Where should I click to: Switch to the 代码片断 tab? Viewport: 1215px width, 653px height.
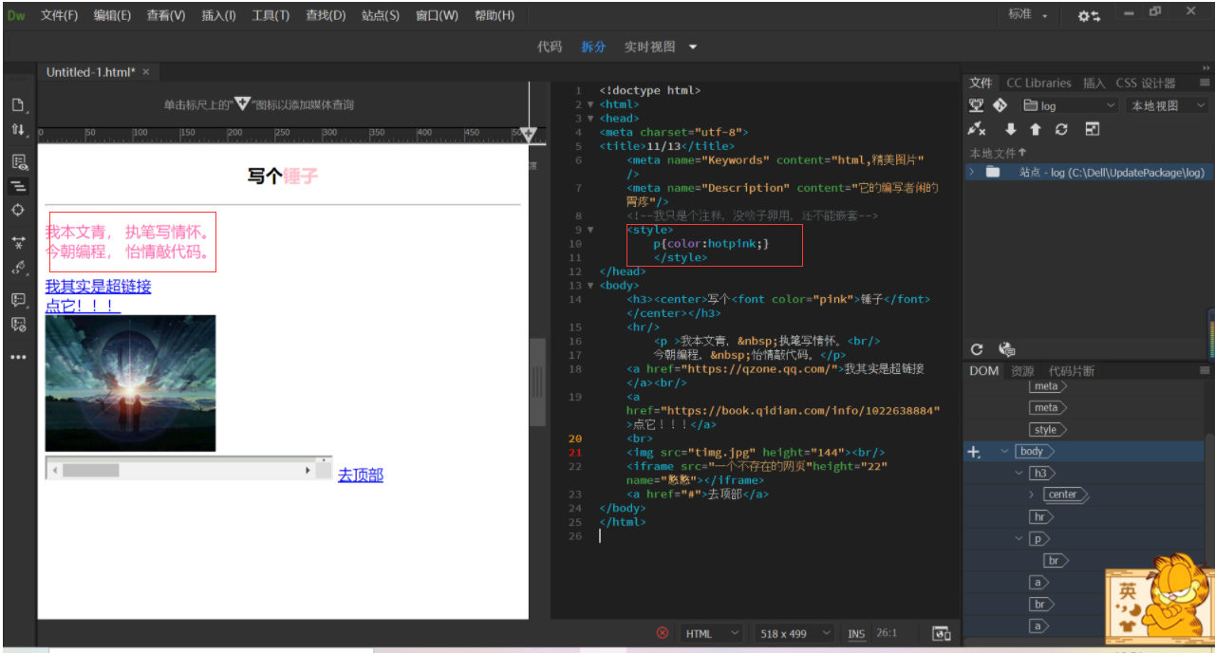tap(1072, 370)
